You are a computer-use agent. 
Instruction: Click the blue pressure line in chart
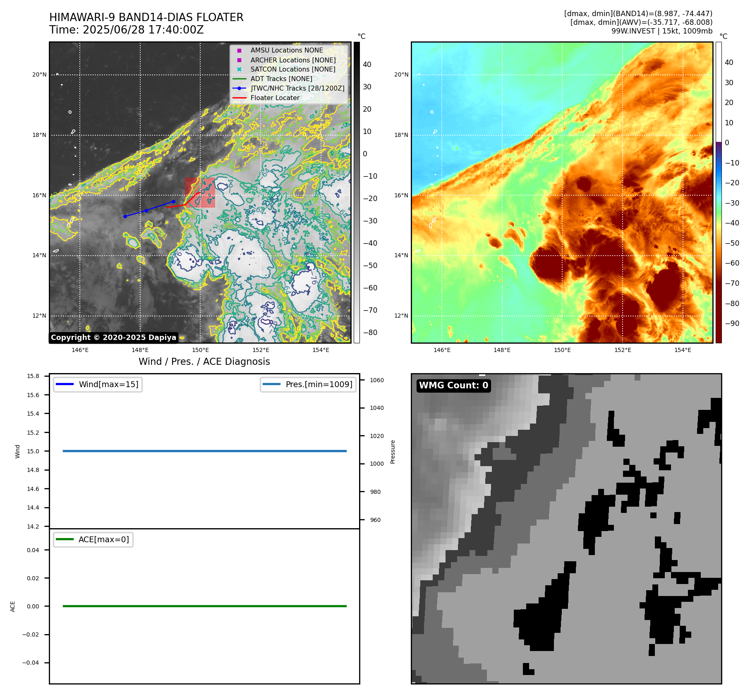pos(205,451)
